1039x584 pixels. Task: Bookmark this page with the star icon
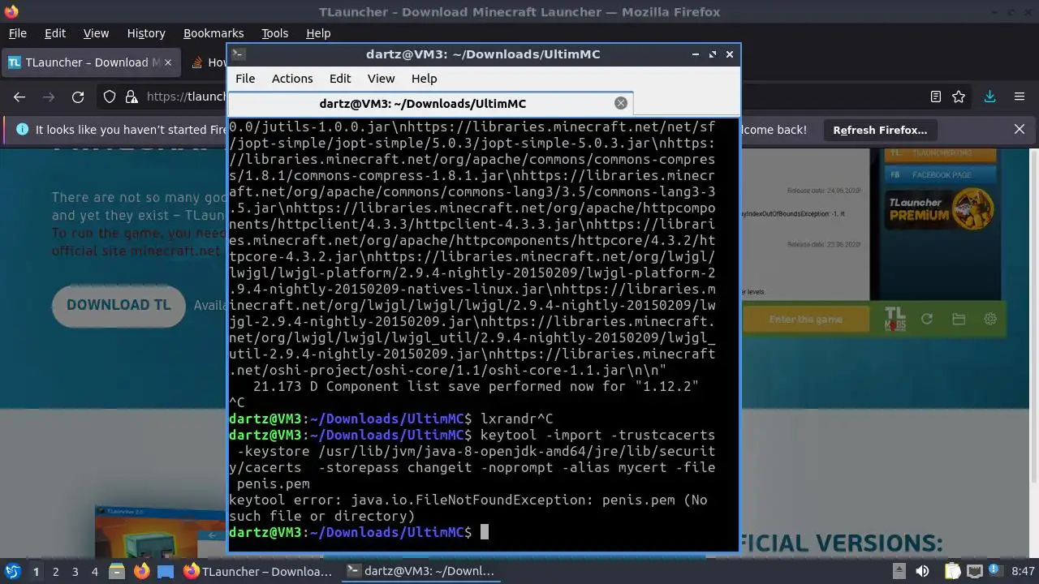[x=959, y=97]
